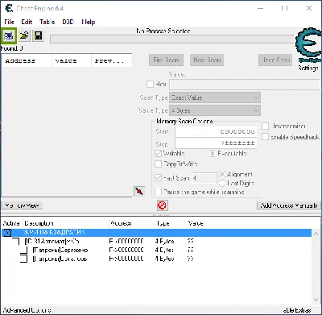Click the 'Found: 0' counter label
The image size is (322, 315).
click(x=12, y=48)
